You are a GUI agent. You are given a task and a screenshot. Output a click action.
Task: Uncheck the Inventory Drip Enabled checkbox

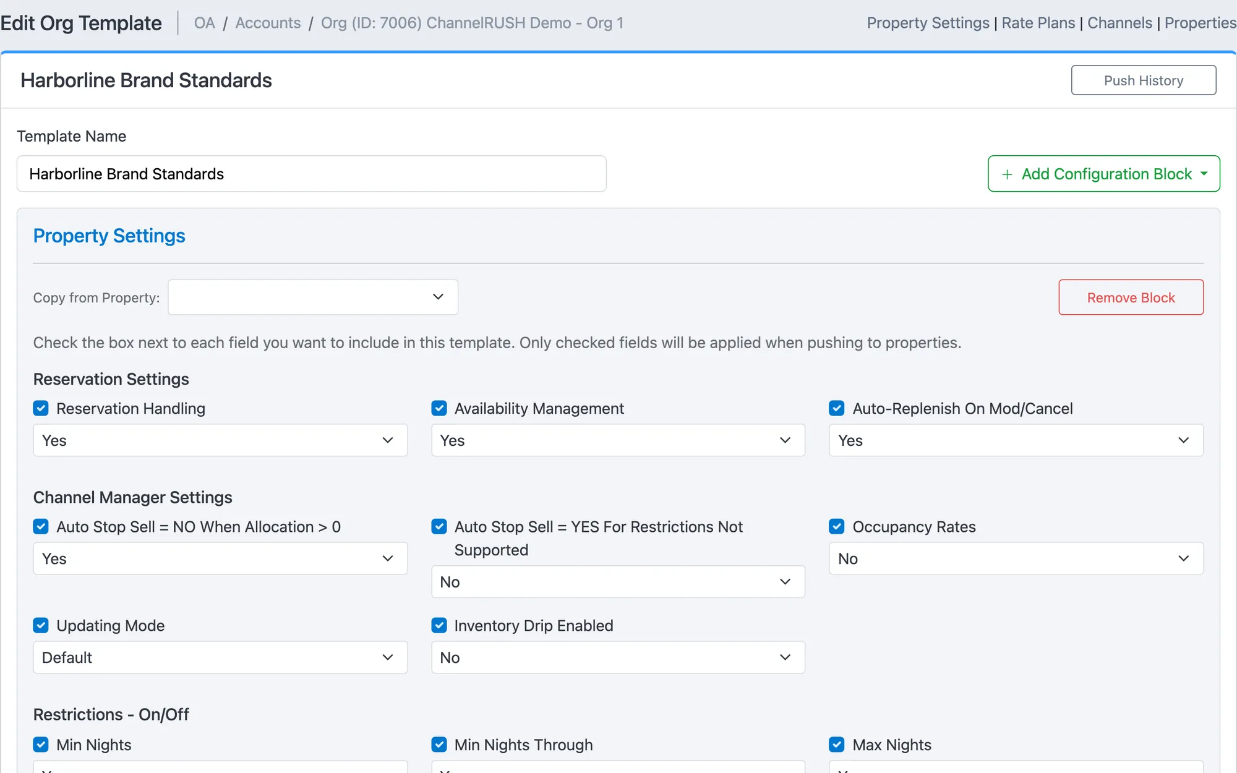click(439, 625)
